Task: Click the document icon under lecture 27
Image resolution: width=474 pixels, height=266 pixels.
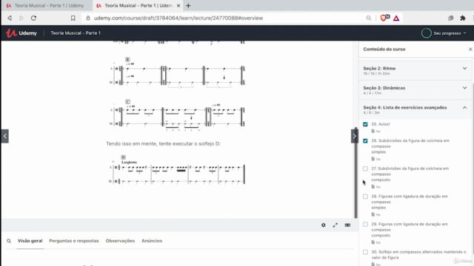Action: (x=373, y=187)
